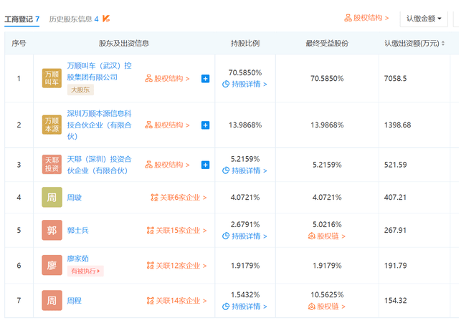View 持股详情 for 70.5850% stake
Image resolution: width=461 pixels, height=323 pixels.
pos(244,85)
